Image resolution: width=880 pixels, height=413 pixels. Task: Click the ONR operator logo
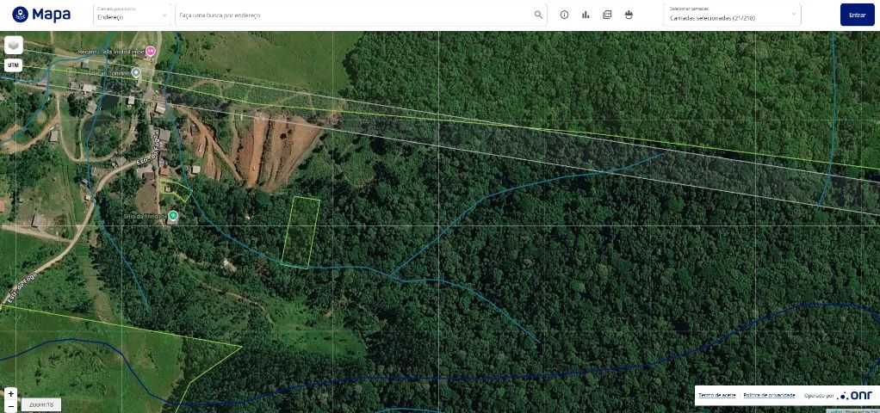pos(855,396)
